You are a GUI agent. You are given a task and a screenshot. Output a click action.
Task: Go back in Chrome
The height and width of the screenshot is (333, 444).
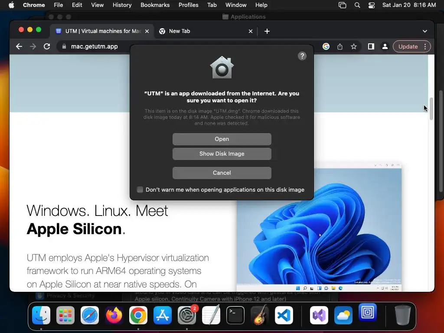(x=19, y=46)
